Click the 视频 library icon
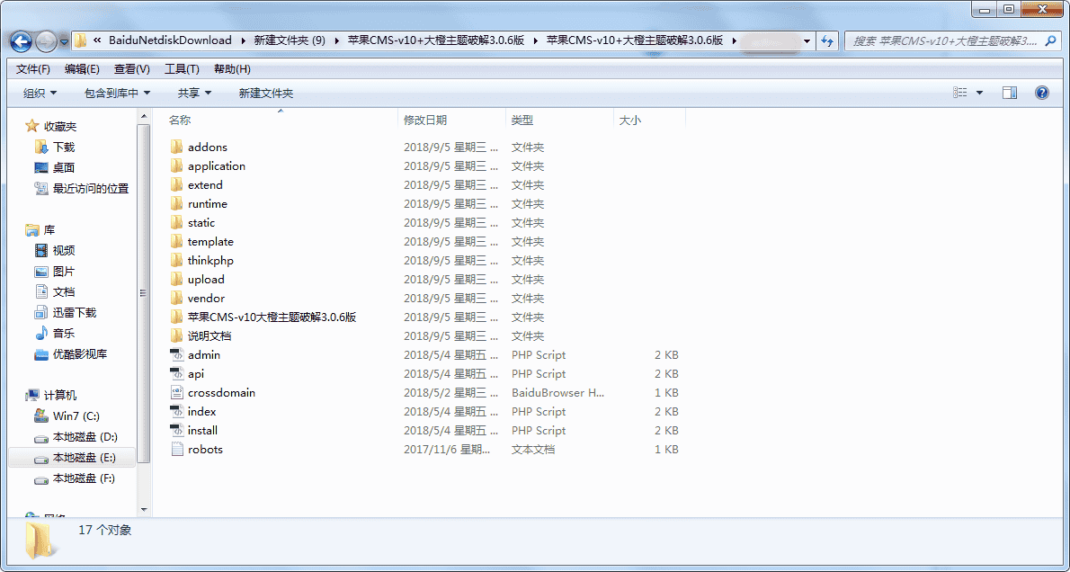 tap(41, 251)
